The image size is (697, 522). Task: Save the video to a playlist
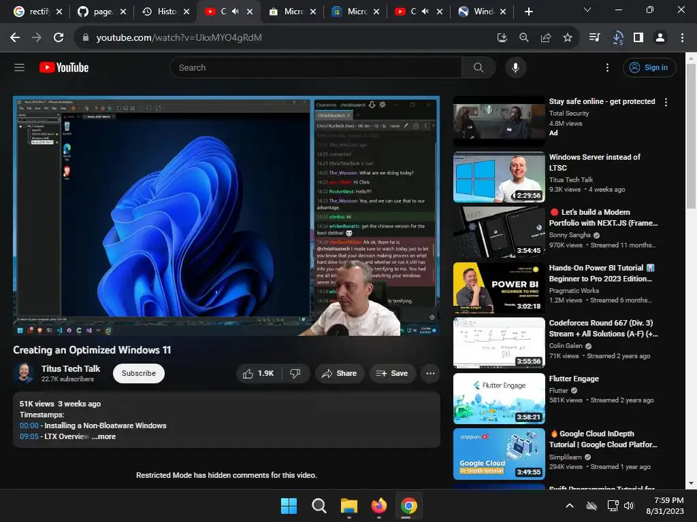[391, 373]
